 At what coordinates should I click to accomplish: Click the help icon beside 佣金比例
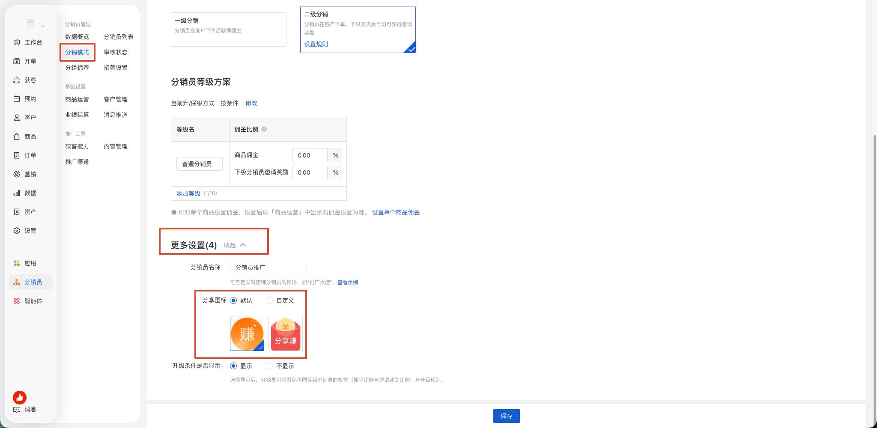[264, 129]
